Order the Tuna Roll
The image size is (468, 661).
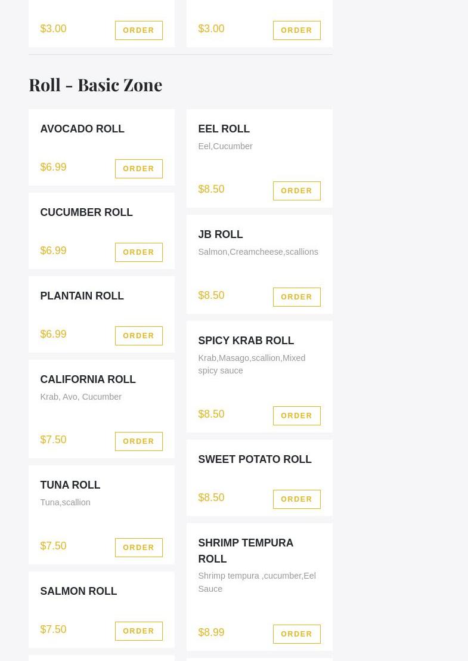[138, 548]
